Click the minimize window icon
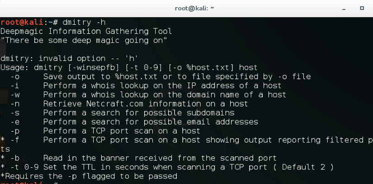 click(x=344, y=9)
